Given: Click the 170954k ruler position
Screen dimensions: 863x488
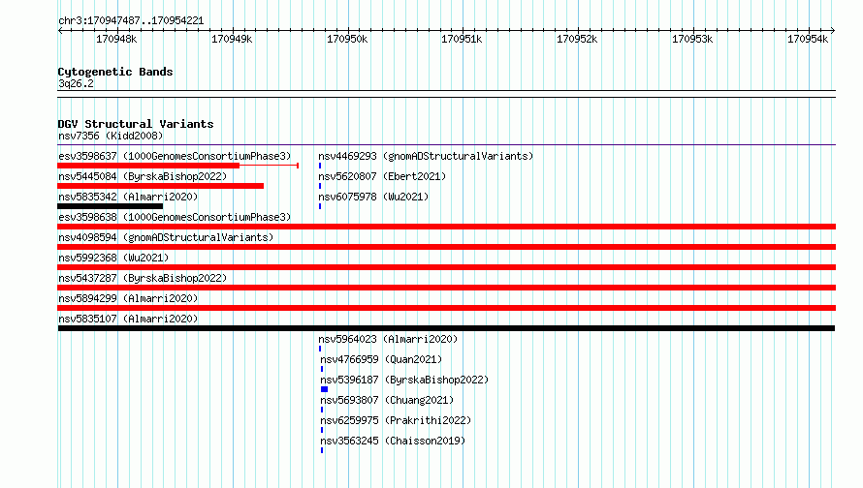Looking at the screenshot, I should [x=808, y=39].
